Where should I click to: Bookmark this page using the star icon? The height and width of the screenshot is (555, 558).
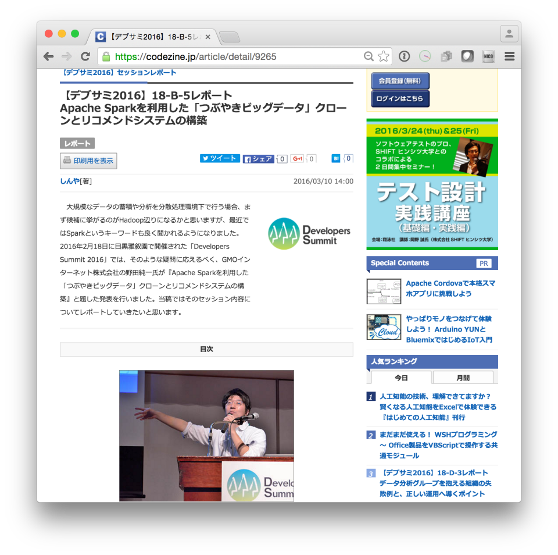pos(383,56)
